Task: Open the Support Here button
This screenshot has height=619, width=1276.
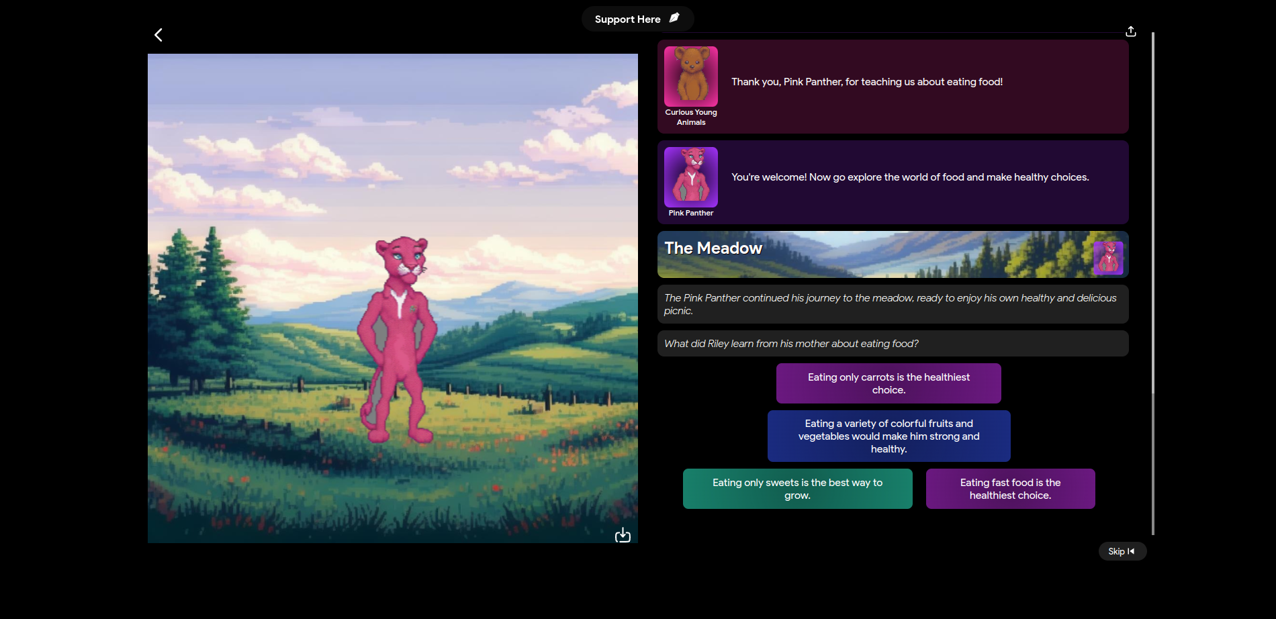Action: tap(637, 19)
